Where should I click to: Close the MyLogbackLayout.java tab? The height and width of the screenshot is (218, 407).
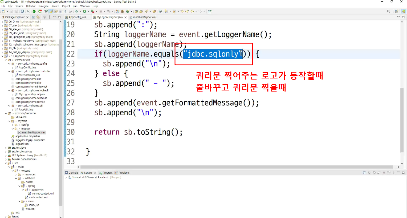[125, 17]
